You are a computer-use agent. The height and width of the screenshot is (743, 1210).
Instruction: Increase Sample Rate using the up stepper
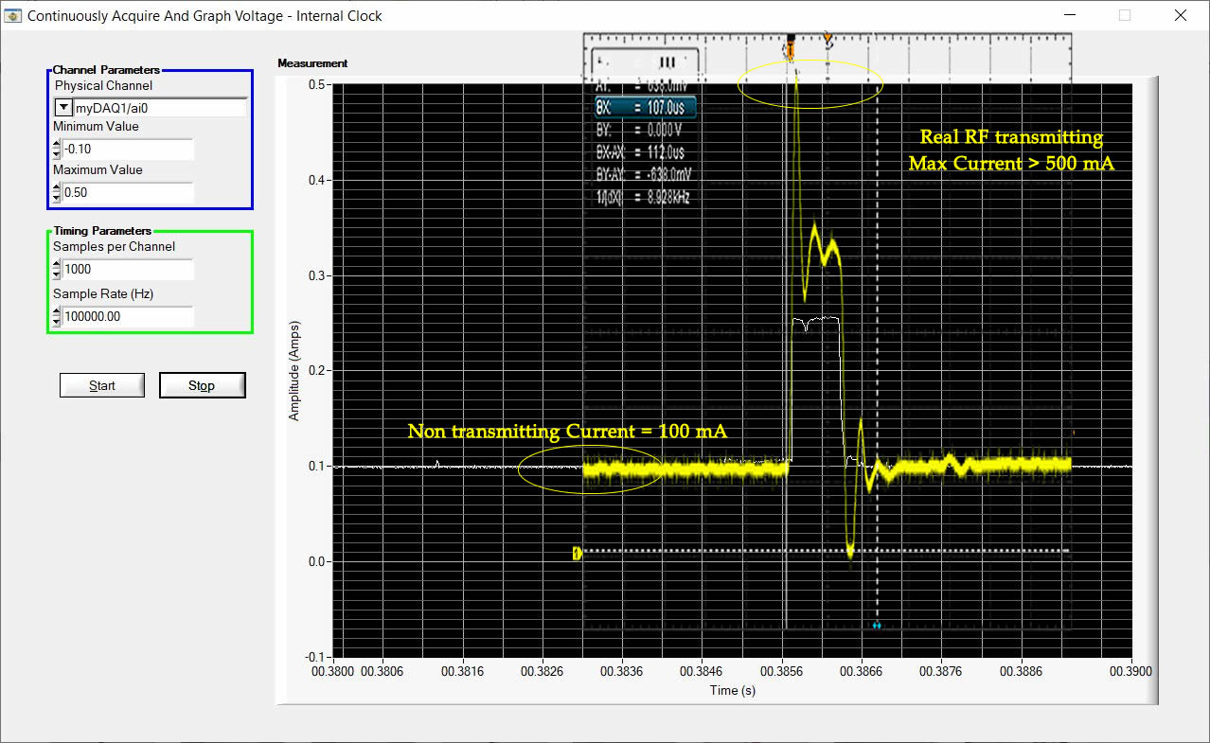55,311
